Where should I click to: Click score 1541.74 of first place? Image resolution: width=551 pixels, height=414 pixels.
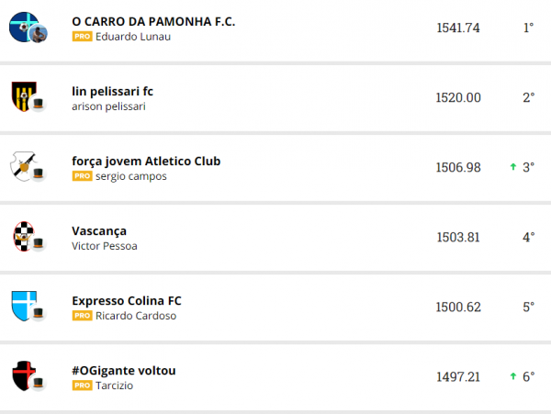coord(458,28)
